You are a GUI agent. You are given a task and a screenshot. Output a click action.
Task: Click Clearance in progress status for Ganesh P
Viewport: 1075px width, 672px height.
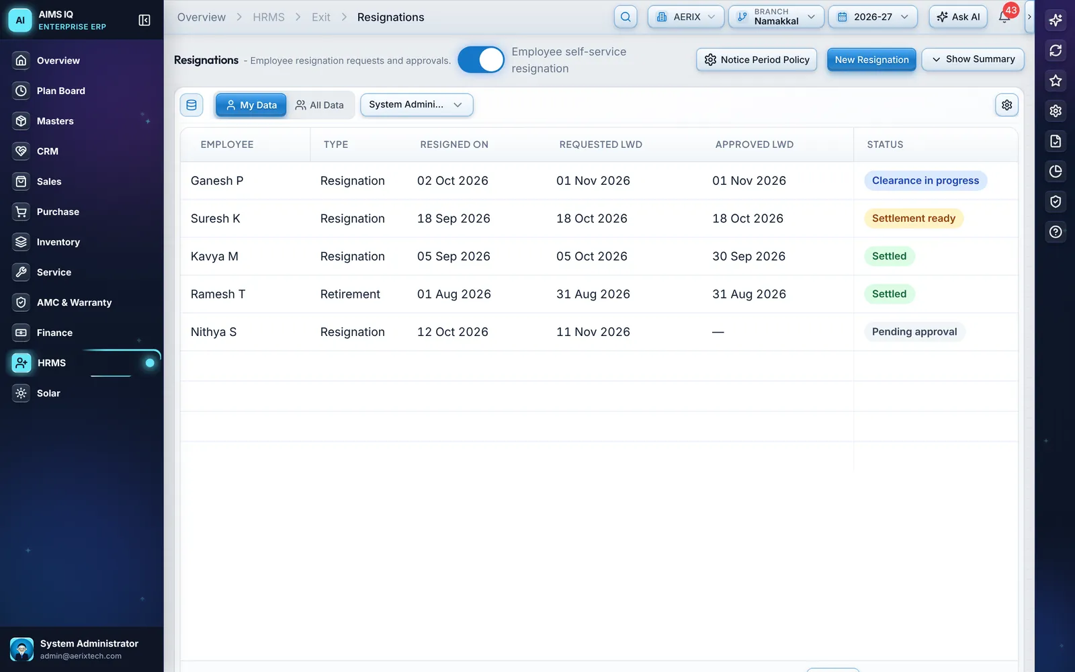pyautogui.click(x=925, y=181)
